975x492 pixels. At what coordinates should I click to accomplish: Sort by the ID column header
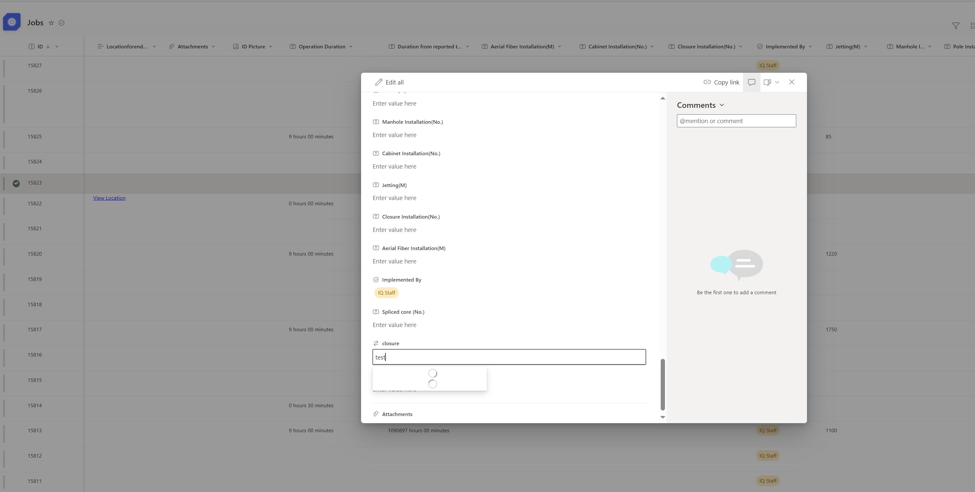40,46
